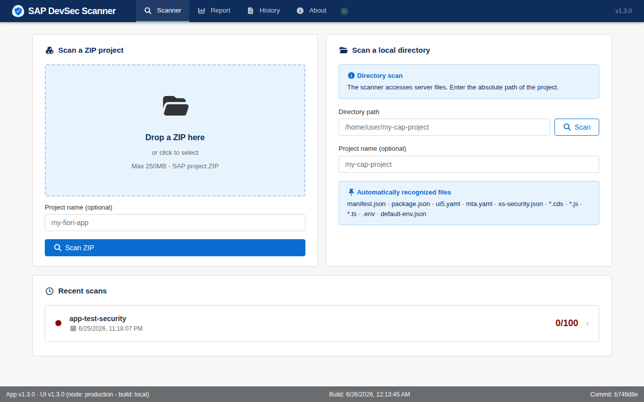
Task: Click the dark red status dot for app-test-security
Action: click(58, 323)
